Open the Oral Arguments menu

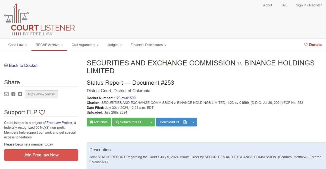point(85,45)
